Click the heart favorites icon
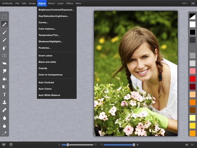 click(x=4, y=145)
